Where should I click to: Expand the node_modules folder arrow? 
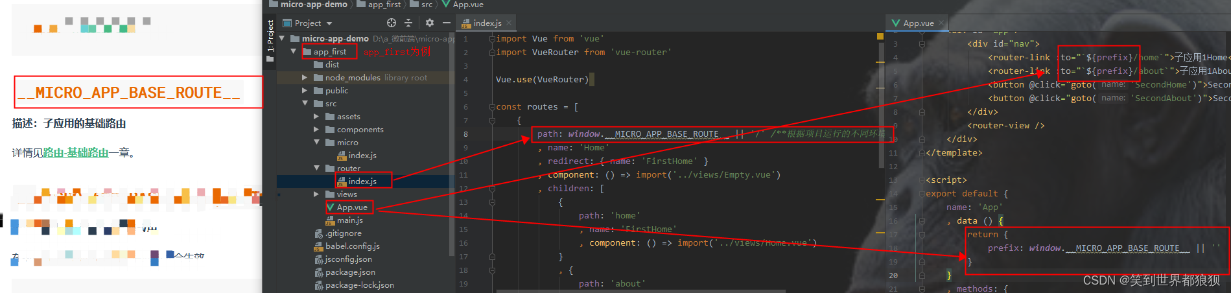tap(305, 77)
